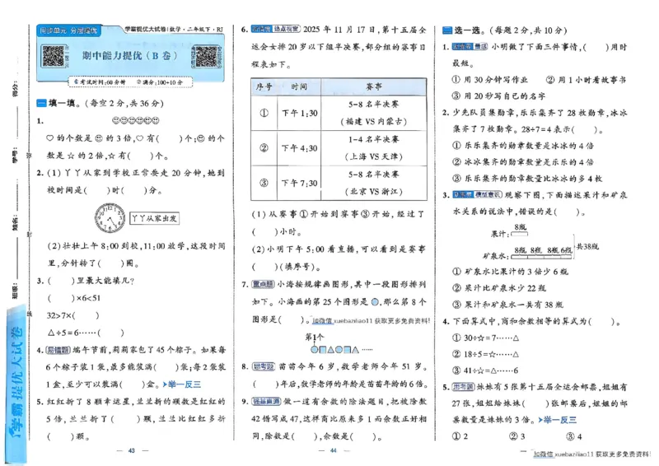
Task: Select option ② 果汁比矿泉水少22瓶
Action: point(499,288)
